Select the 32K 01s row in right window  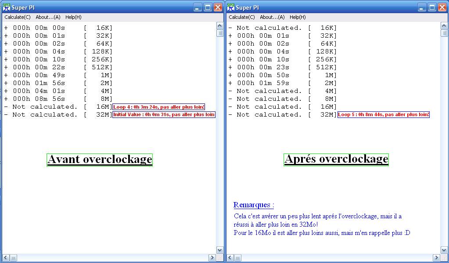pyautogui.click(x=282, y=36)
